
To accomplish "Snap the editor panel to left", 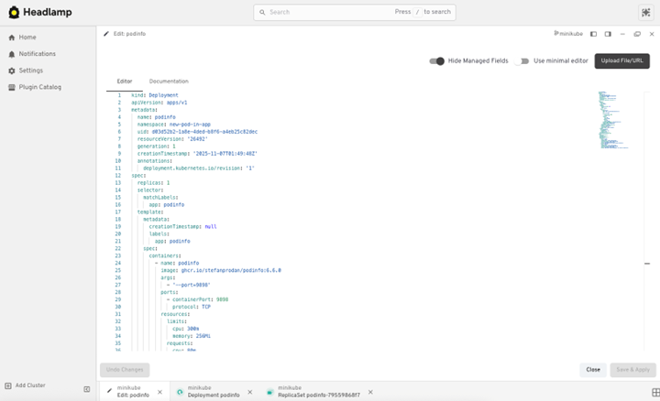I will [x=593, y=34].
